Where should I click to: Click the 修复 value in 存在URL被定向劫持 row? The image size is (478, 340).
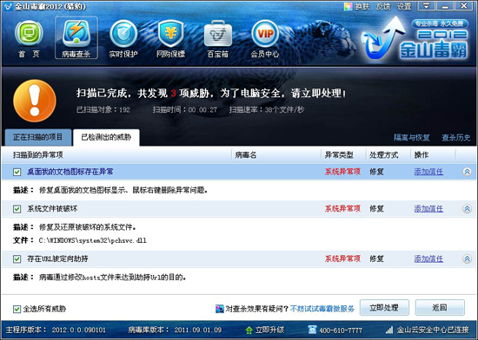[x=376, y=258]
